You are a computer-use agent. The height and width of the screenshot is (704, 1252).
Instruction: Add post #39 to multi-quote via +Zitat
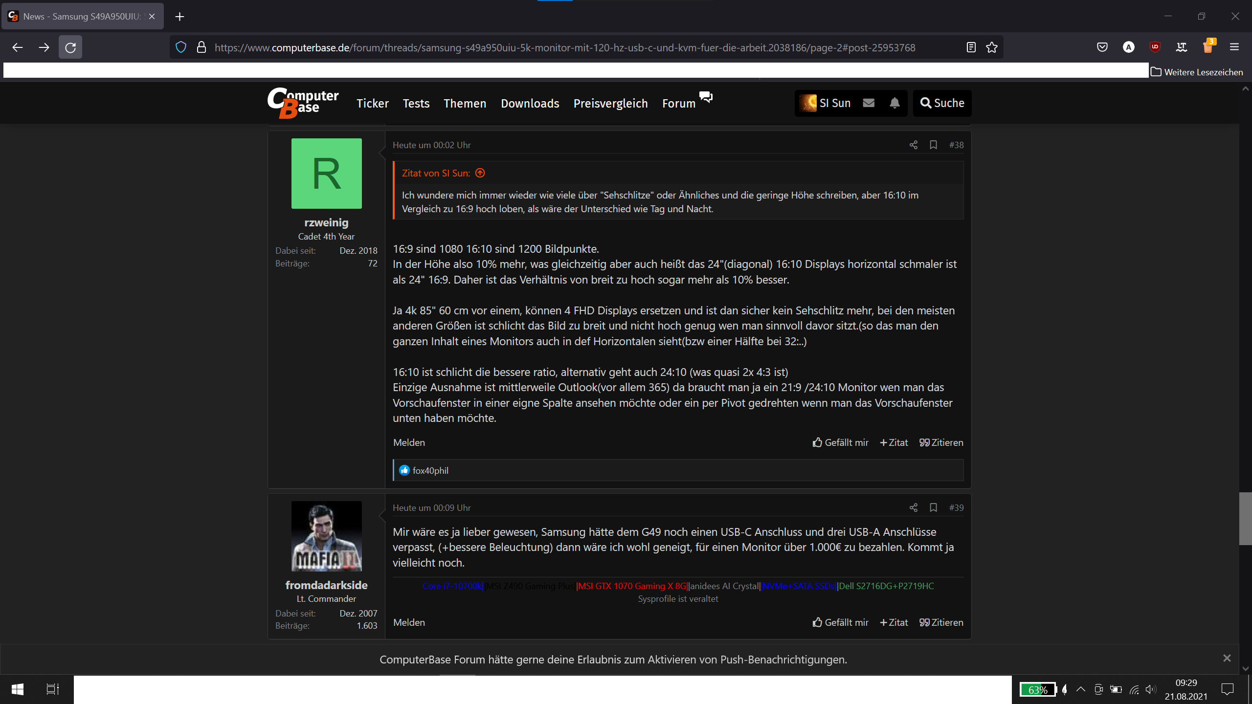(894, 622)
